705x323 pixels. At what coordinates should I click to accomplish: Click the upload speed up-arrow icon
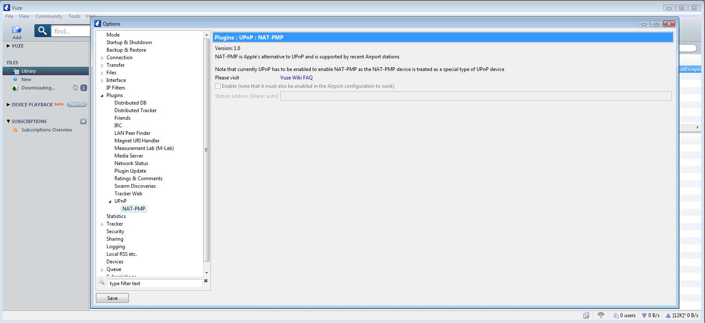668,315
